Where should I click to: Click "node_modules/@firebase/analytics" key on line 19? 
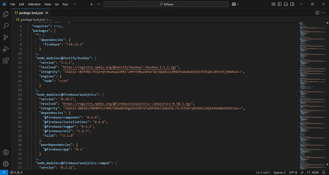[68, 94]
